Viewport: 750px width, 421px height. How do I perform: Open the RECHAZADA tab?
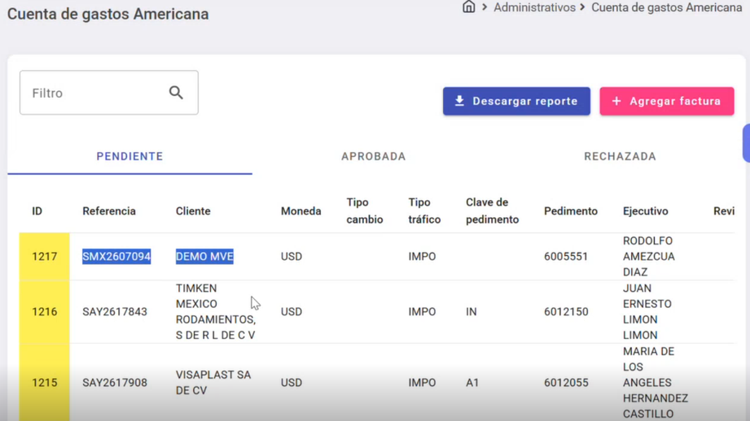620,157
